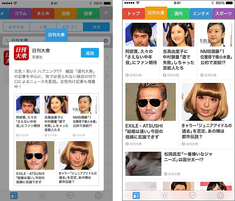235x201 pixels.
Task: Open the settings gear in right phone's bottom bar
Action: coord(221,195)
